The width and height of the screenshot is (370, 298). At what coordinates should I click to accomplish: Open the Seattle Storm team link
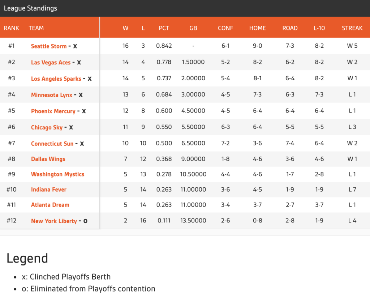49,46
